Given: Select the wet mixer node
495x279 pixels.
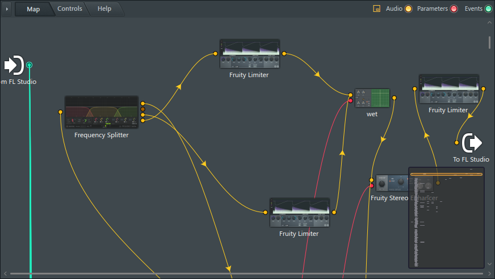Looking at the screenshot, I should [372, 98].
